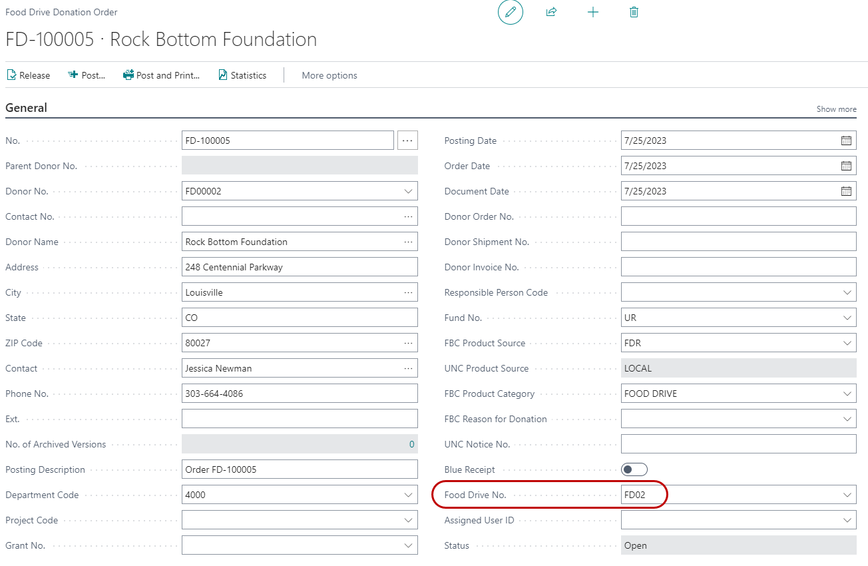Click the Release action
The height and width of the screenshot is (566, 868).
(x=29, y=75)
